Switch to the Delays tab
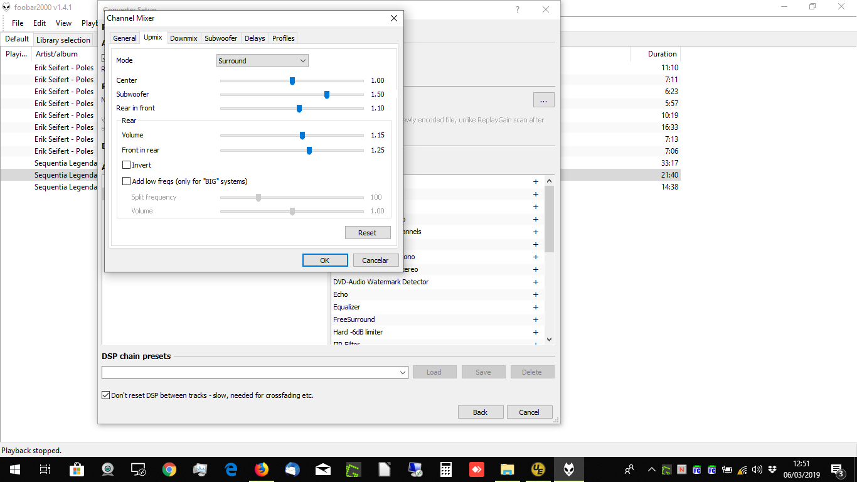The width and height of the screenshot is (857, 482). pos(255,38)
